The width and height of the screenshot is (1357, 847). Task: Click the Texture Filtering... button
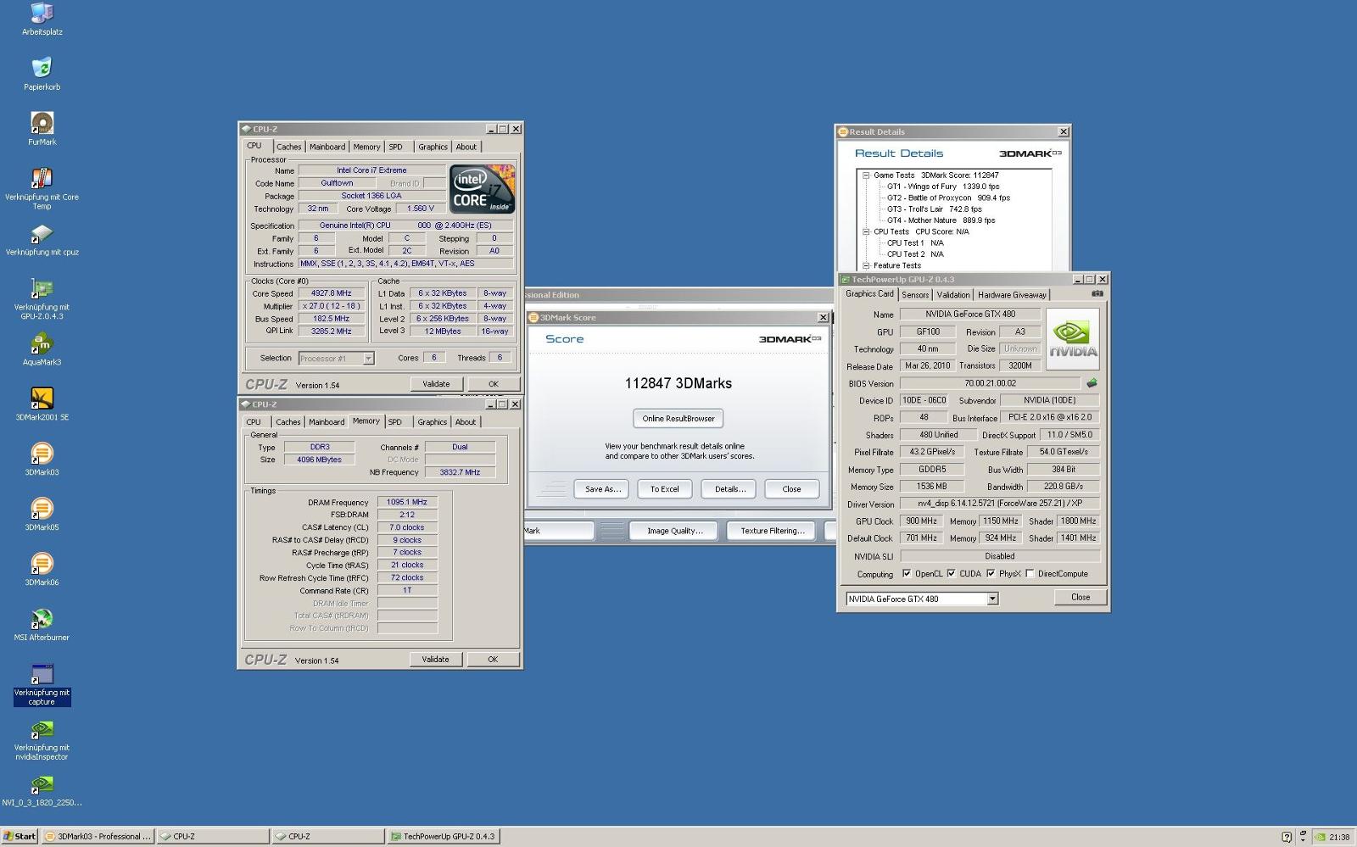(x=772, y=531)
